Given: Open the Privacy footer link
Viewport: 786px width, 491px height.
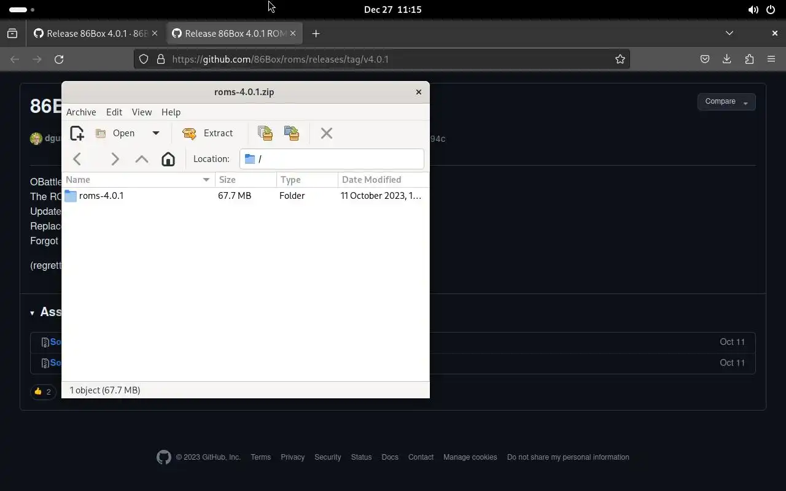Looking at the screenshot, I should pyautogui.click(x=292, y=457).
